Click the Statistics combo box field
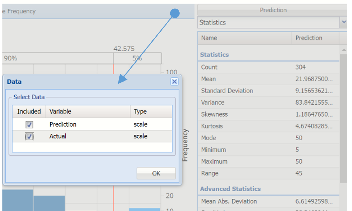Image resolution: width=352 pixels, height=211 pixels. (268, 22)
